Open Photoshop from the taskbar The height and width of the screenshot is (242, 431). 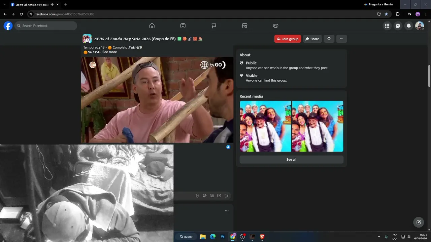tap(223, 237)
